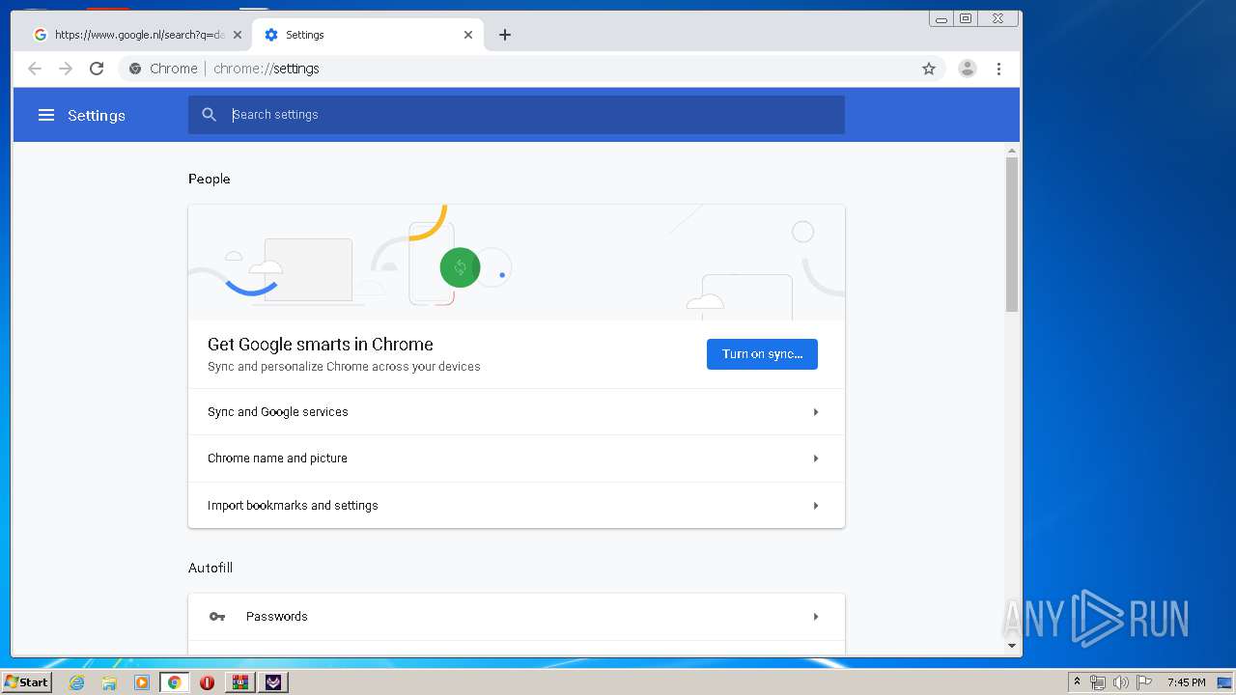1236x695 pixels.
Task: Click the vertical scrollbar thumb
Action: (1012, 235)
